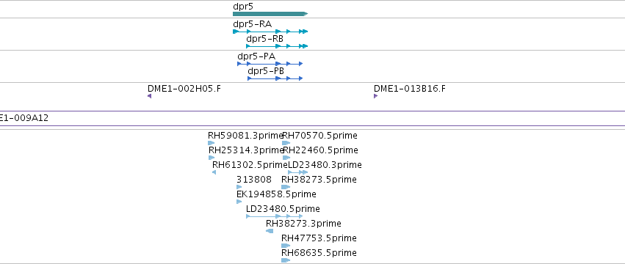The height and width of the screenshot is (264, 625).
Task: Click the dpr5-PA protein glyph
Action: click(270, 64)
